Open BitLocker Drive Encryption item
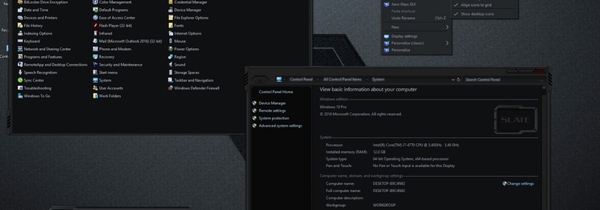This screenshot has height=210, width=600. pyautogui.click(x=42, y=2)
